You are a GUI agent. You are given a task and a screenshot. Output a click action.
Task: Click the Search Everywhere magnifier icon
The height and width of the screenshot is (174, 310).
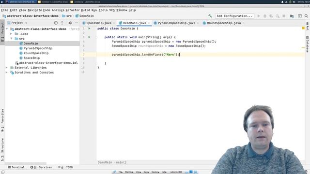point(306,16)
